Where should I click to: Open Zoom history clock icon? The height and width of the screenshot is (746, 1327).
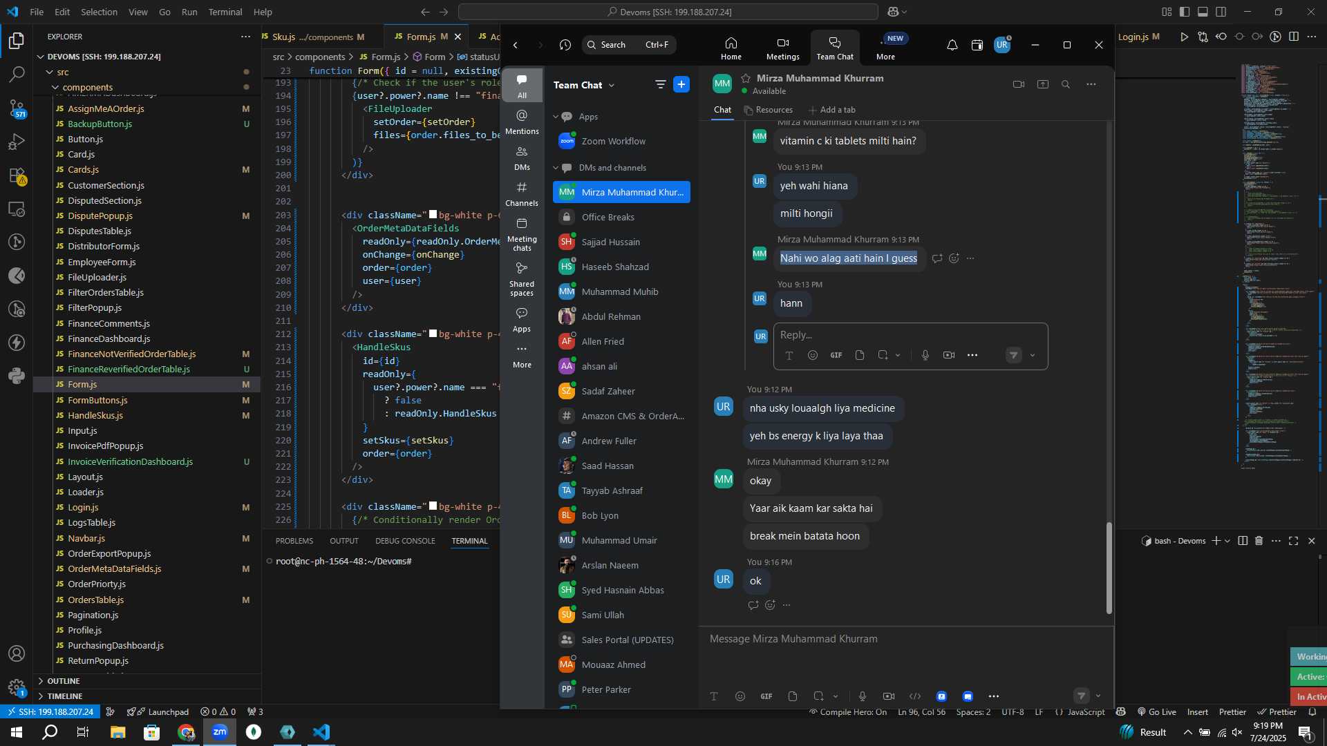[x=565, y=45]
